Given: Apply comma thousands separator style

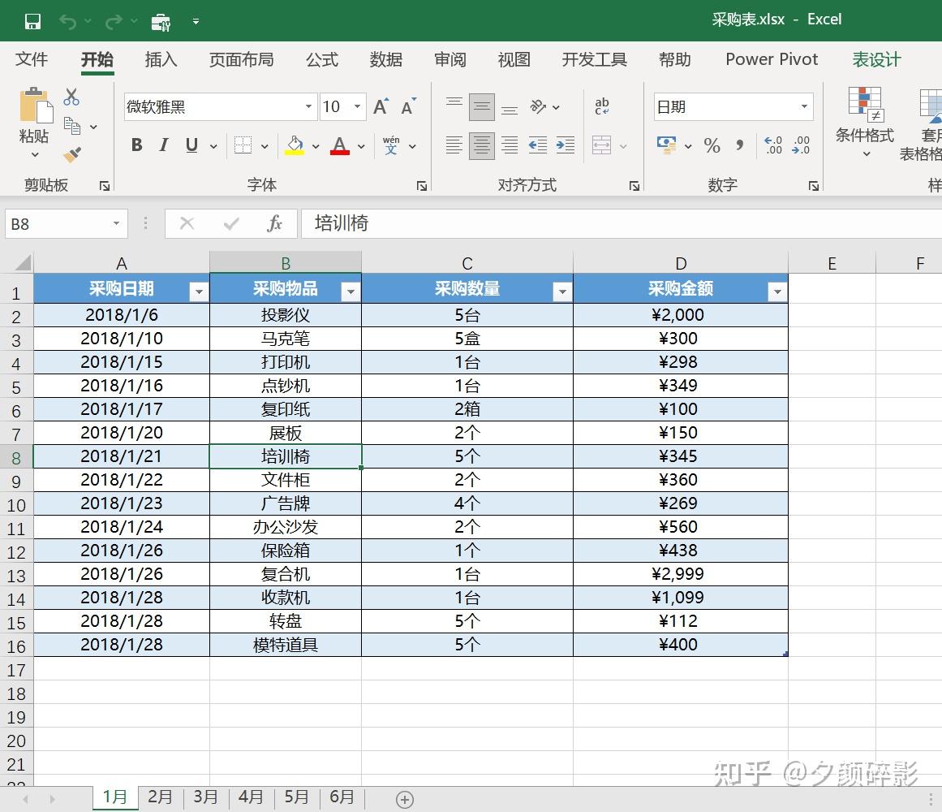Looking at the screenshot, I should tap(739, 146).
